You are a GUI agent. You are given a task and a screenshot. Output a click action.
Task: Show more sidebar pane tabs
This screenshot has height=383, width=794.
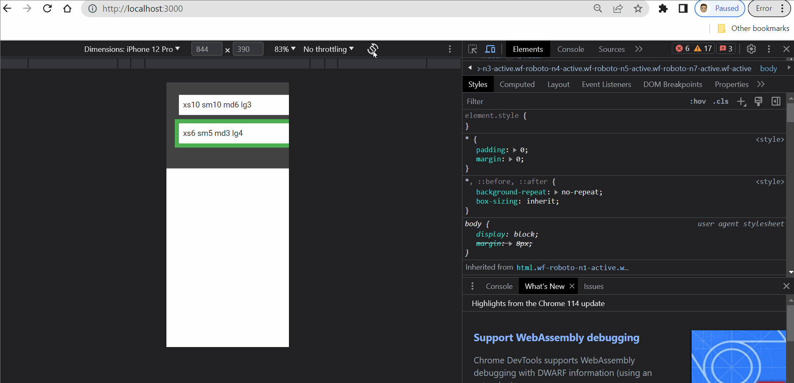click(761, 84)
